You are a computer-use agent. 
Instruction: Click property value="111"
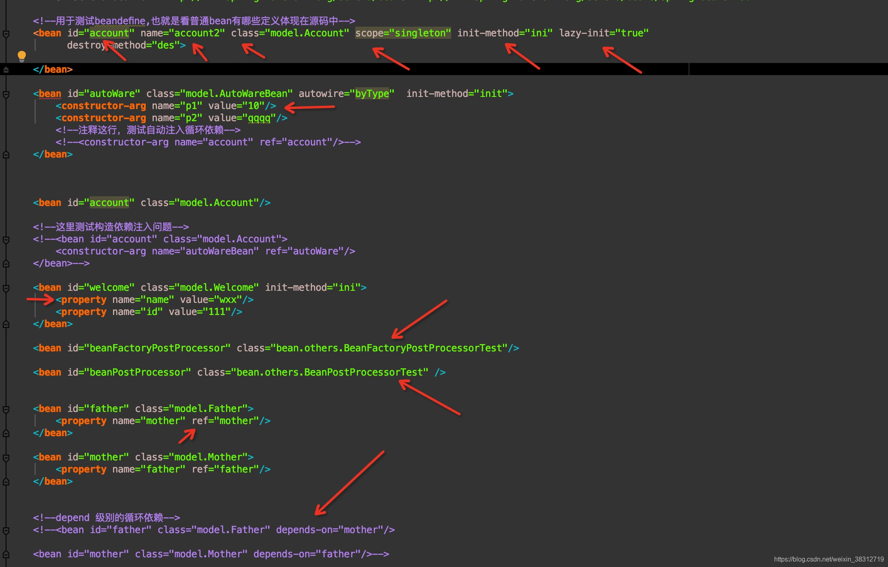coord(200,312)
